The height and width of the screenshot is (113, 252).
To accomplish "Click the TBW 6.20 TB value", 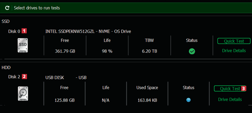I will coord(149,51).
